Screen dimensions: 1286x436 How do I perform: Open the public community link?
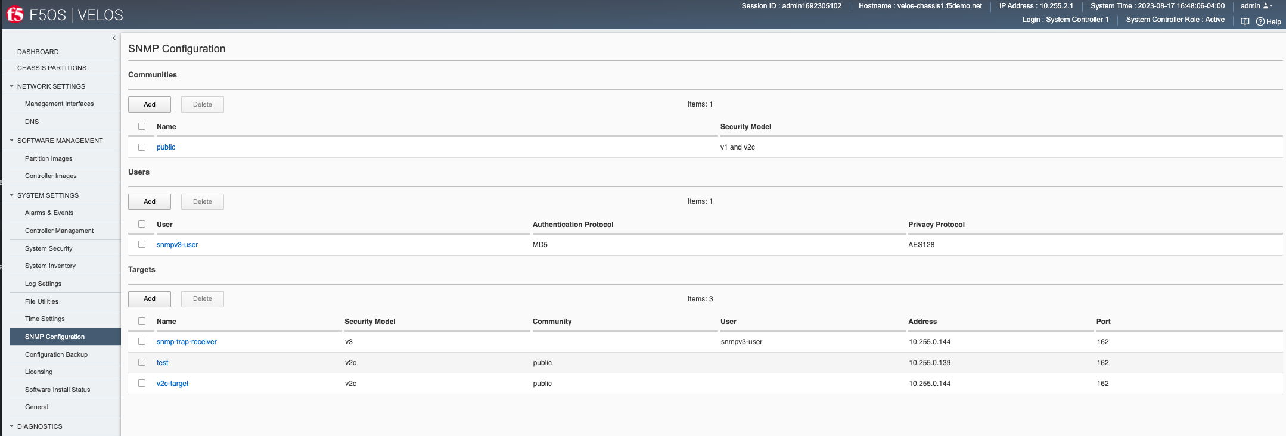(166, 147)
